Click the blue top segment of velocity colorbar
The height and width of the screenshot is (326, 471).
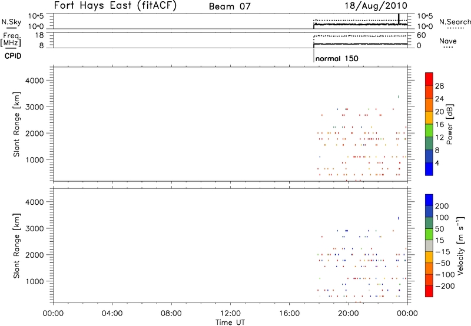[429, 200]
